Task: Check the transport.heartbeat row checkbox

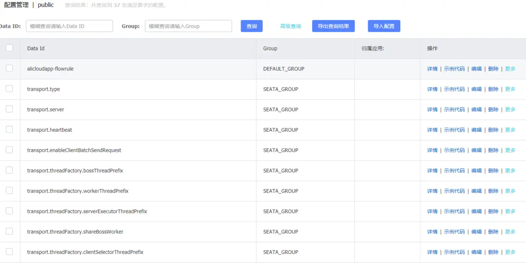Action: 9,129
